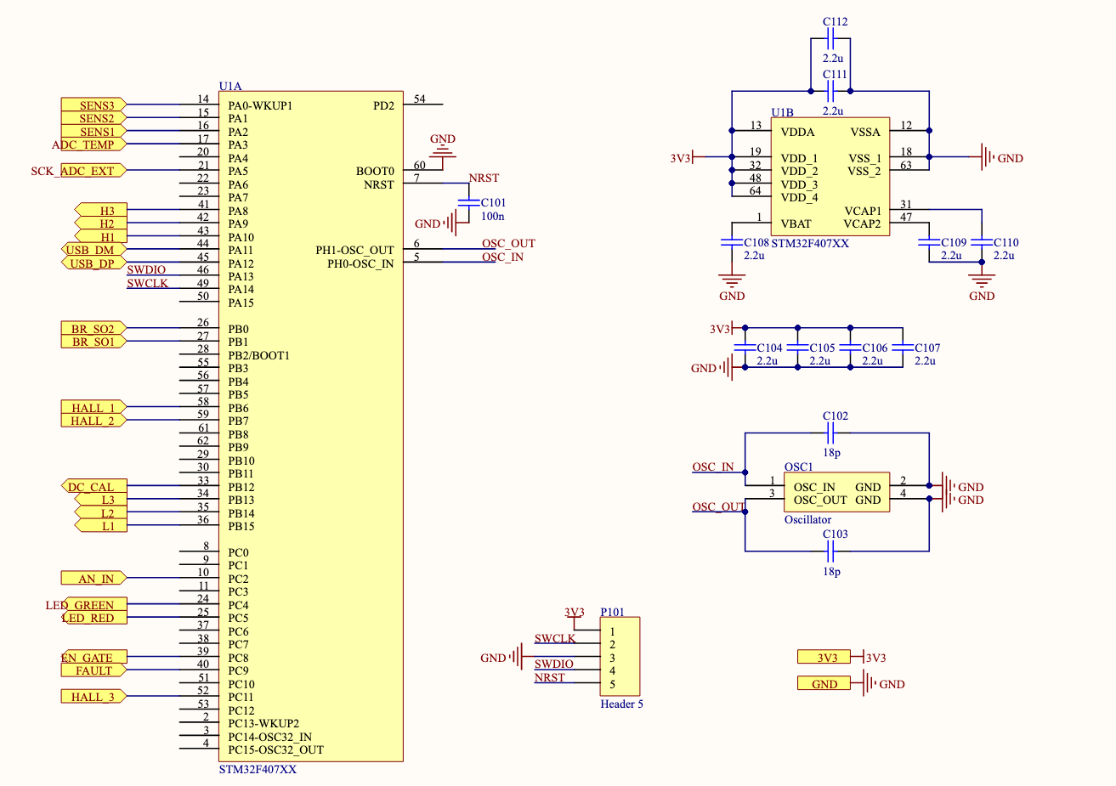Click the yellow GND port box
The height and width of the screenshot is (786, 1116).
[824, 684]
